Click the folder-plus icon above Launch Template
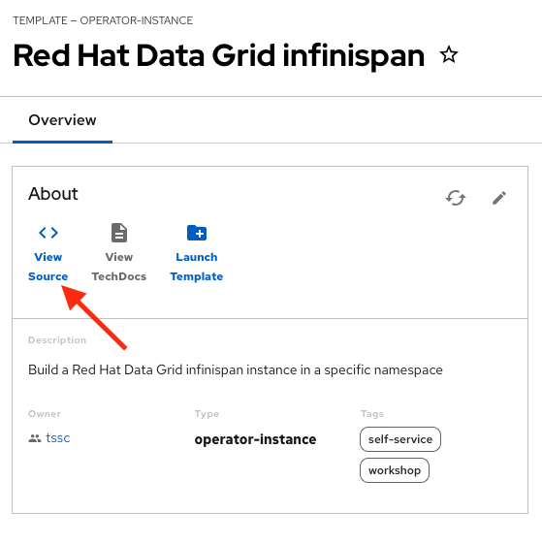Viewport: 542px width, 544px height. pyautogui.click(x=197, y=233)
